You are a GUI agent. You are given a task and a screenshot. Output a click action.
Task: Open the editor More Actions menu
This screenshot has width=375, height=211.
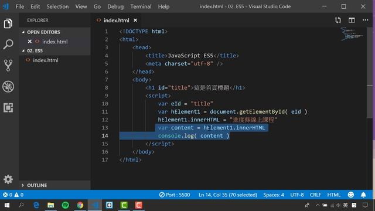point(365,20)
